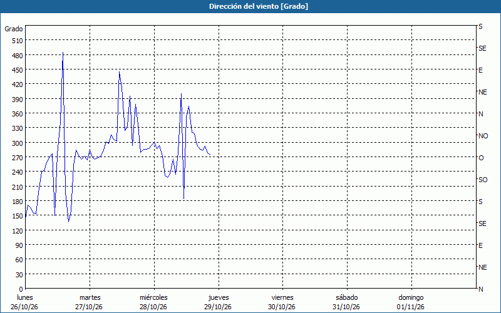Click the E compass label level with 90
The height and width of the screenshot is (313, 501).
(480, 245)
